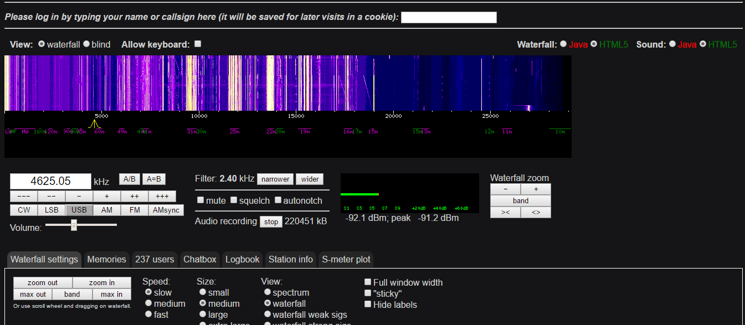The height and width of the screenshot is (325, 745).
Task: Choose Java for Waterfall rendering
Action: [x=563, y=44]
